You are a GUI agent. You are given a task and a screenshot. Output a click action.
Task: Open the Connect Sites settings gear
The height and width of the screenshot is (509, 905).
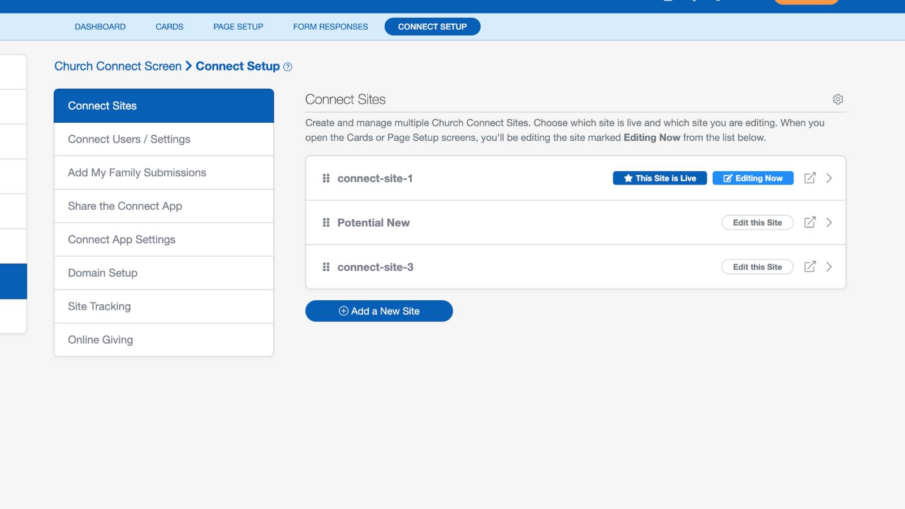click(x=838, y=100)
